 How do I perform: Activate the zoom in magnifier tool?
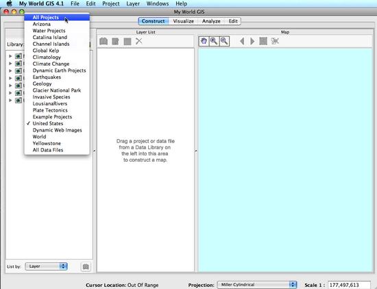point(214,41)
